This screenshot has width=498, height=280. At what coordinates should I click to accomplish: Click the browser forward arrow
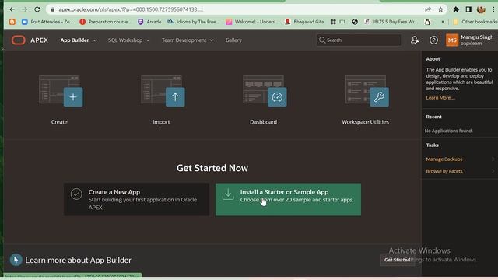(x=25, y=9)
